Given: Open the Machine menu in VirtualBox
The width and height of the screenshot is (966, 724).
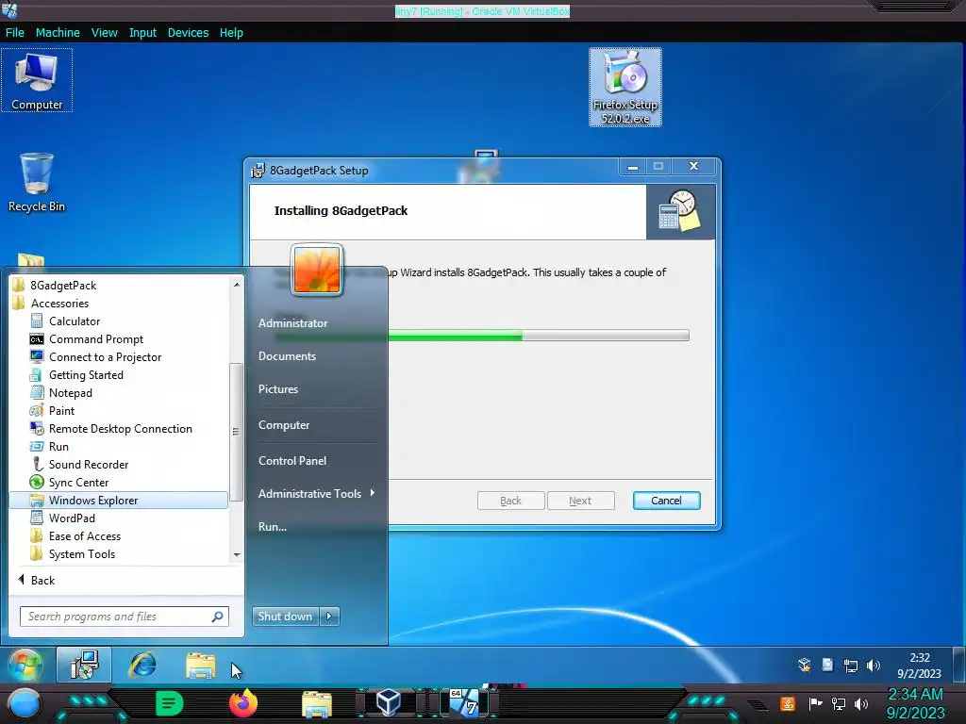Looking at the screenshot, I should click(58, 33).
